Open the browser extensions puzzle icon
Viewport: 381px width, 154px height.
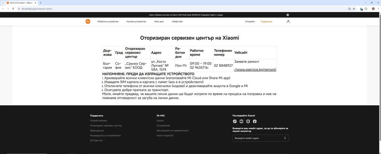(x=366, y=9)
